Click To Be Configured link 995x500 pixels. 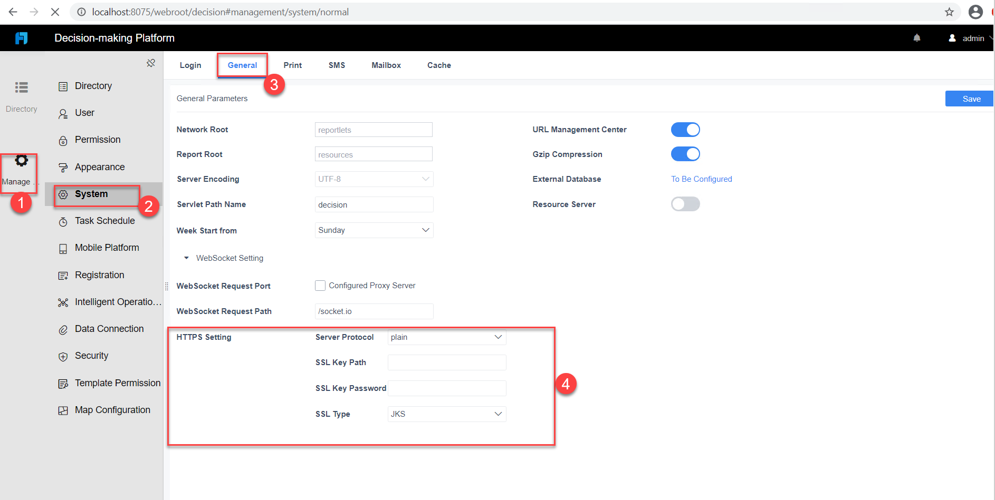(x=702, y=179)
